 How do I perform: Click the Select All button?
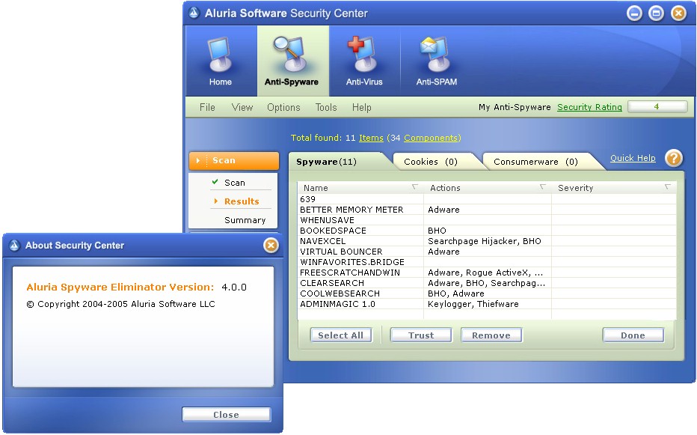pyautogui.click(x=340, y=335)
